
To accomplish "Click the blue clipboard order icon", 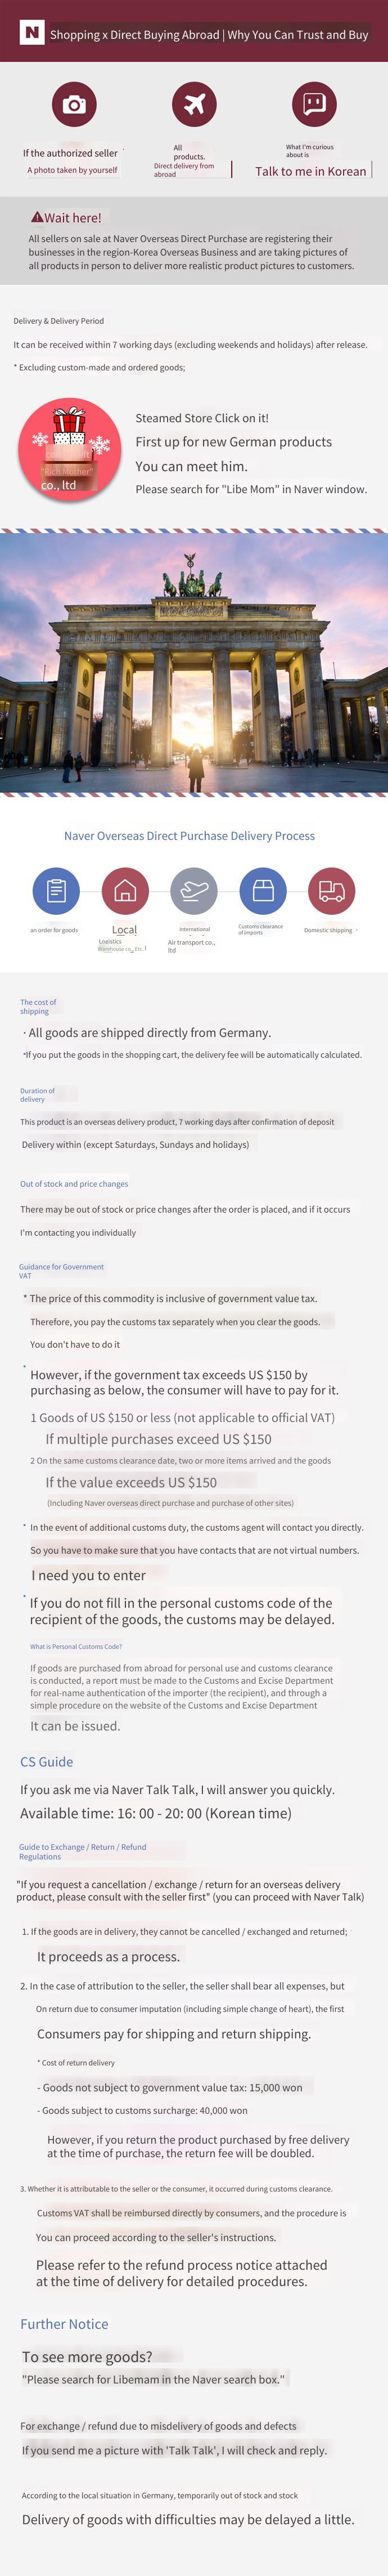I will (x=56, y=890).
